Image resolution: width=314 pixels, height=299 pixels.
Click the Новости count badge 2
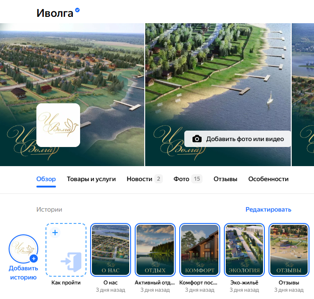coord(158,179)
